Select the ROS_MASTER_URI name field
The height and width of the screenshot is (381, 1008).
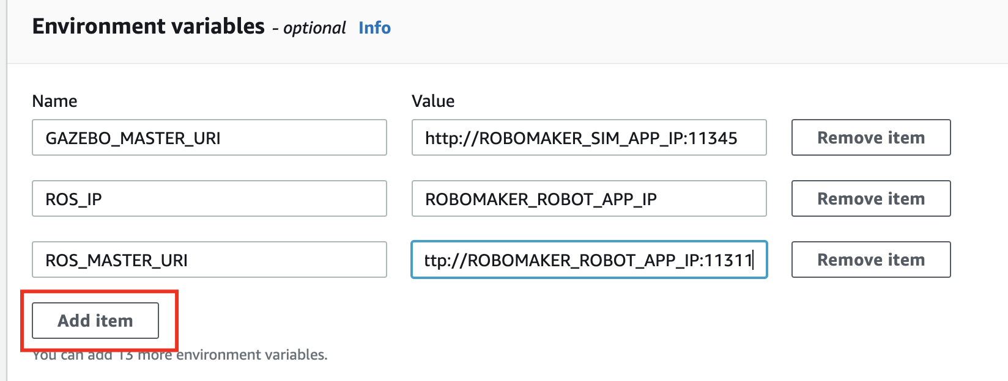[x=209, y=259]
